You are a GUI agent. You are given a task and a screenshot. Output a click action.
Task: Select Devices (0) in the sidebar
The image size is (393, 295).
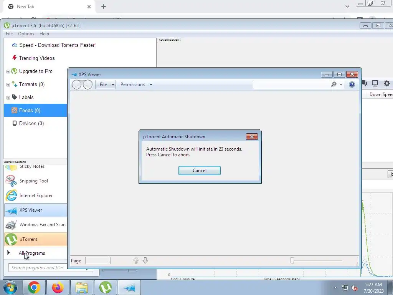point(31,123)
